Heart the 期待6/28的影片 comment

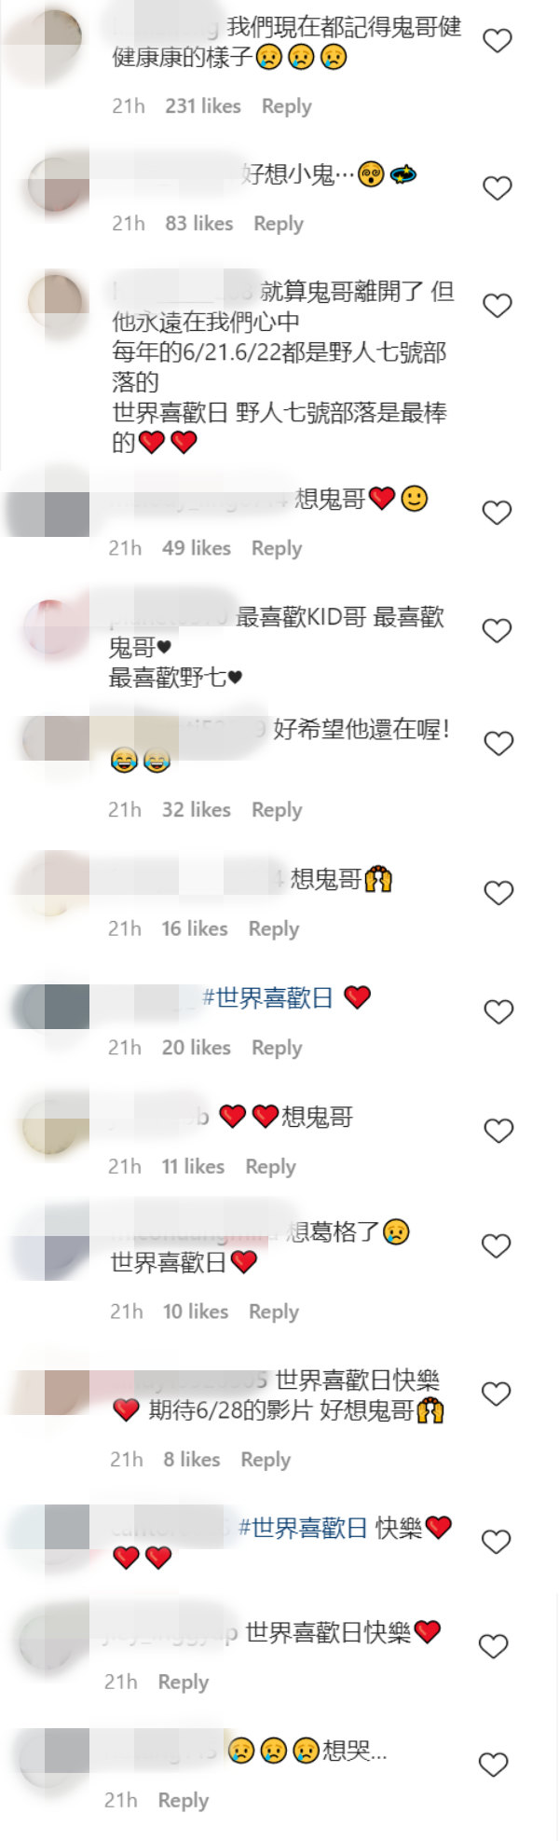point(497,1394)
